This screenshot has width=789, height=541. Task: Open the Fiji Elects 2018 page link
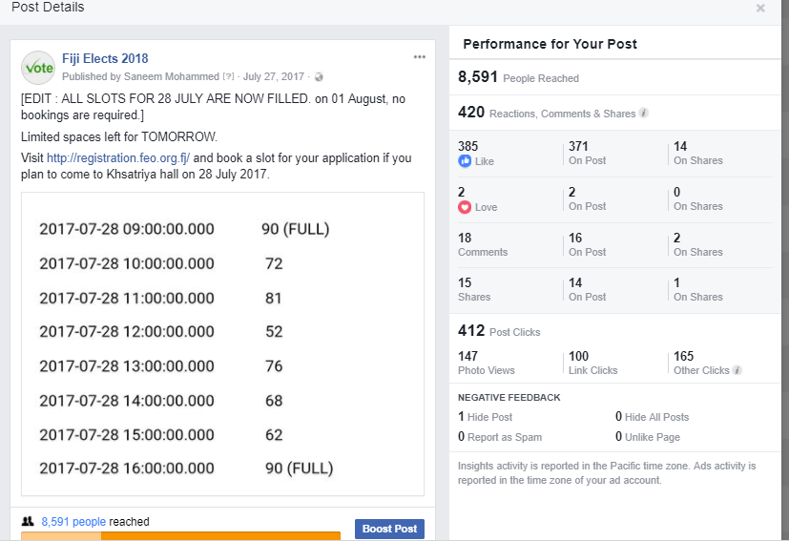tap(105, 58)
